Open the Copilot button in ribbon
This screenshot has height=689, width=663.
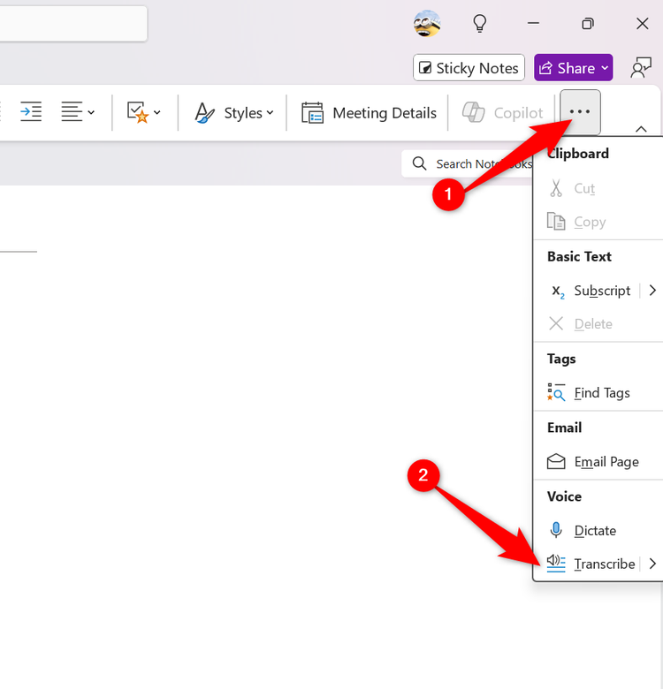point(503,113)
